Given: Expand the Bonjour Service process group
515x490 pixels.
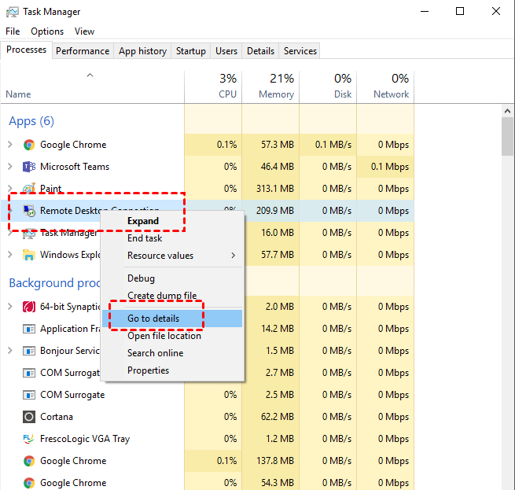Looking at the screenshot, I should pyautogui.click(x=10, y=351).
